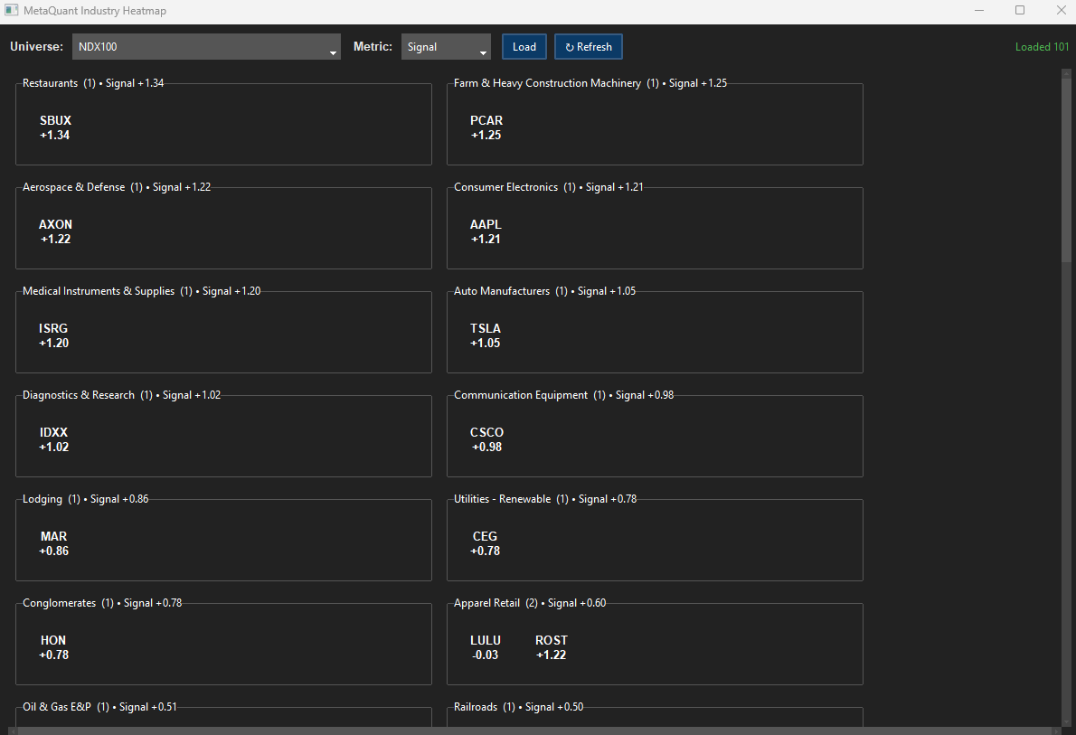Select the AXON ticker tile

55,232
